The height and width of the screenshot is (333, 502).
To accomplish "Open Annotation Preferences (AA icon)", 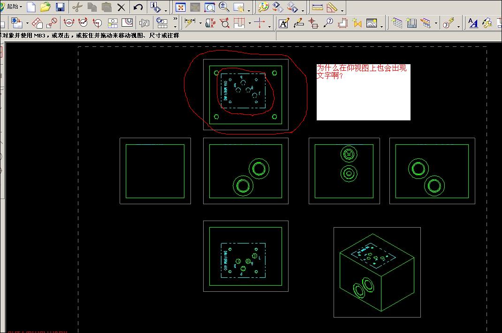I will click(473, 23).
